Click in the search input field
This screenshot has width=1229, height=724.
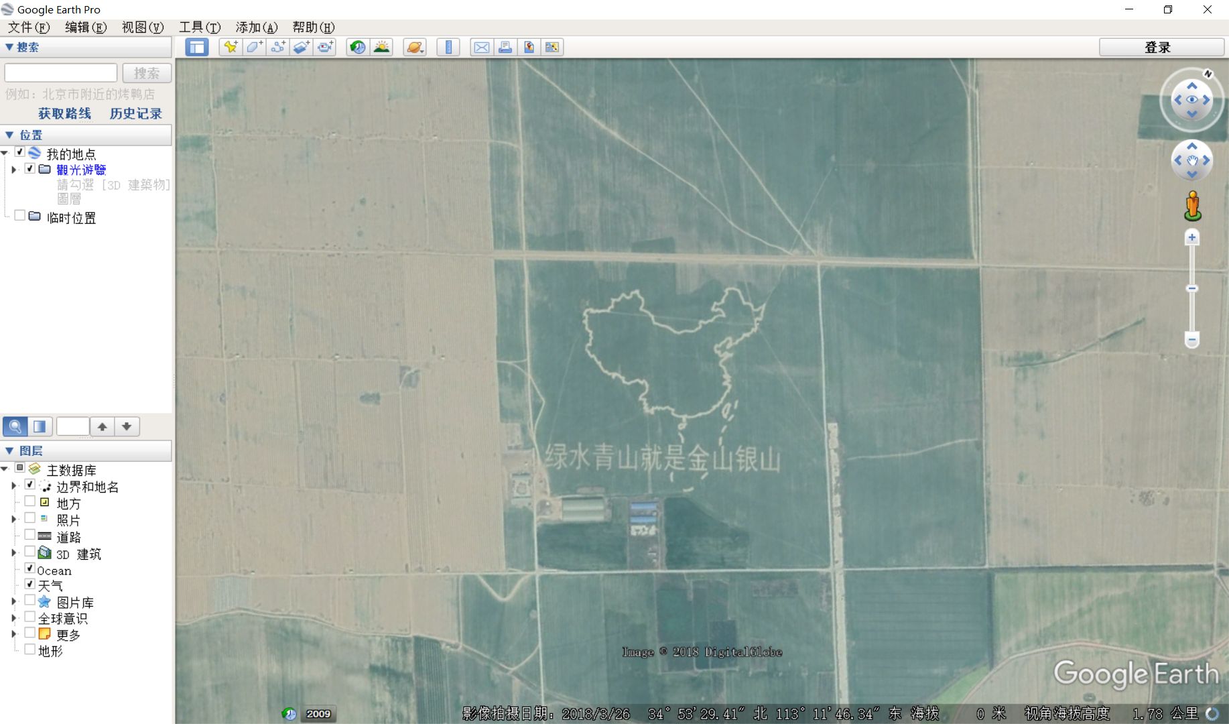[61, 73]
